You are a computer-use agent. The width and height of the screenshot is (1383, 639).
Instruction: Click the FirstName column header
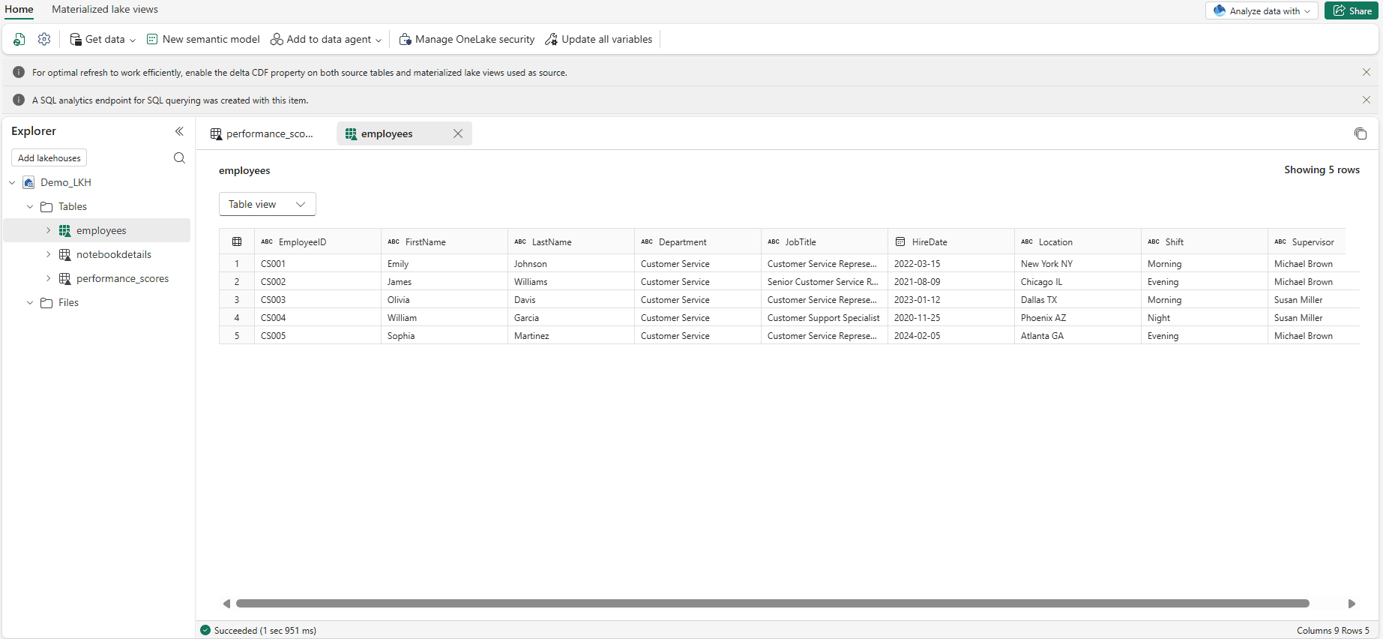point(444,241)
